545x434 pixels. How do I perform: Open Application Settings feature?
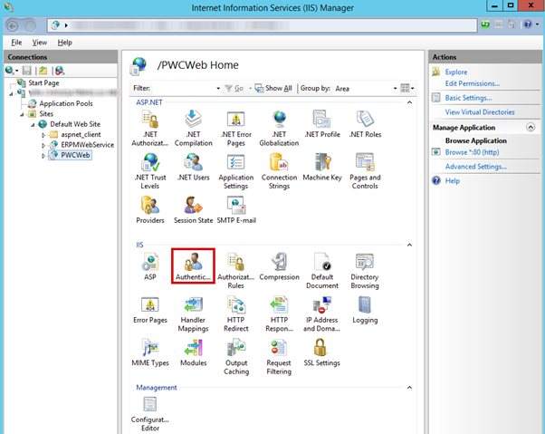point(236,171)
